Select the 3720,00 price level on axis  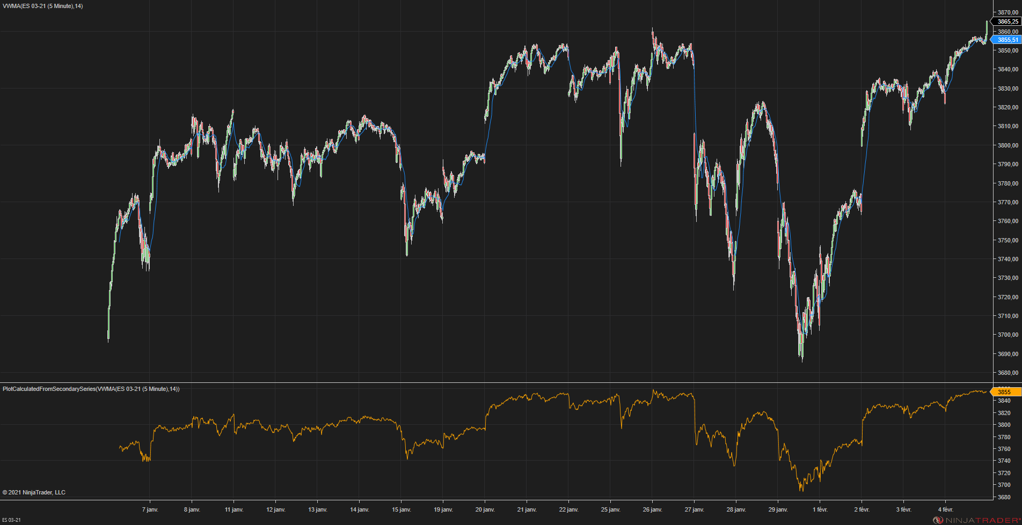click(x=1008, y=297)
